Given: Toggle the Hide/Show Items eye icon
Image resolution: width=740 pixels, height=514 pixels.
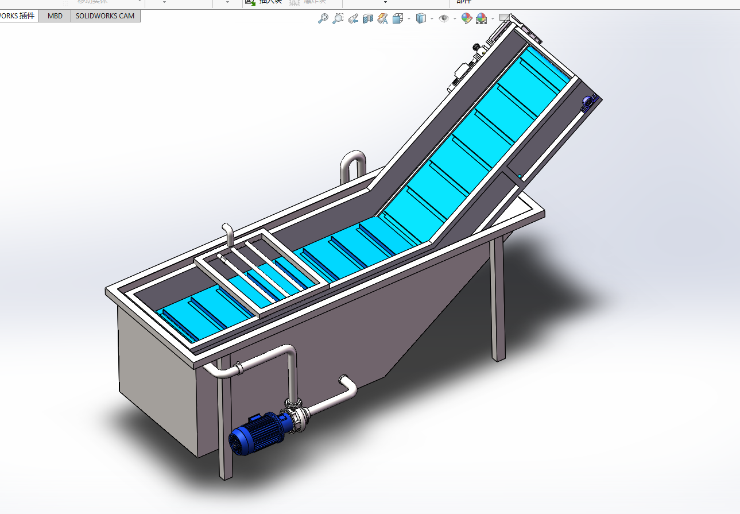Looking at the screenshot, I should point(444,18).
